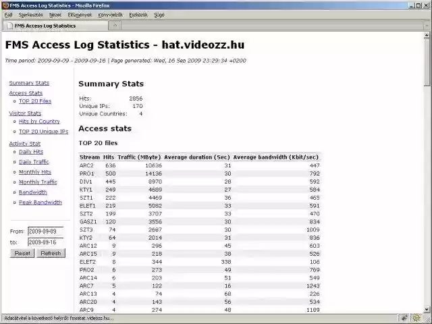This screenshot has width=432, height=324.
Task: Open the Szerkesztés menu
Action: click(30, 15)
